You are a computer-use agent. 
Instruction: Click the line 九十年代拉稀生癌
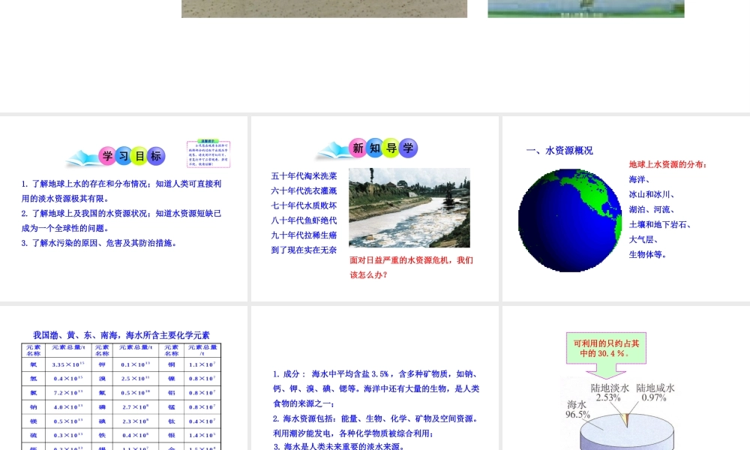tap(304, 235)
